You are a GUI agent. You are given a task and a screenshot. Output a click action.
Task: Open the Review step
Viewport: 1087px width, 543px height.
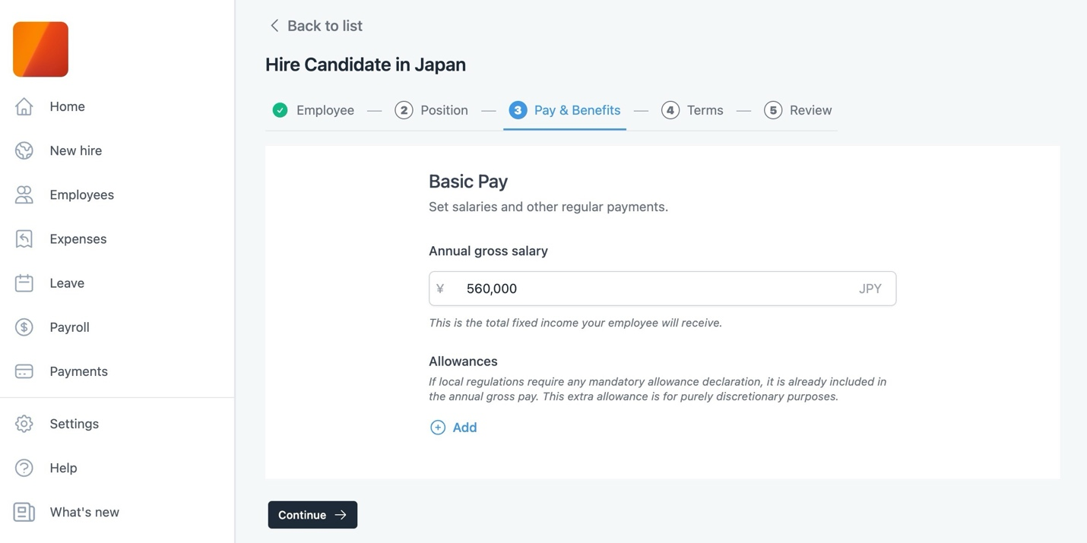pyautogui.click(x=798, y=110)
